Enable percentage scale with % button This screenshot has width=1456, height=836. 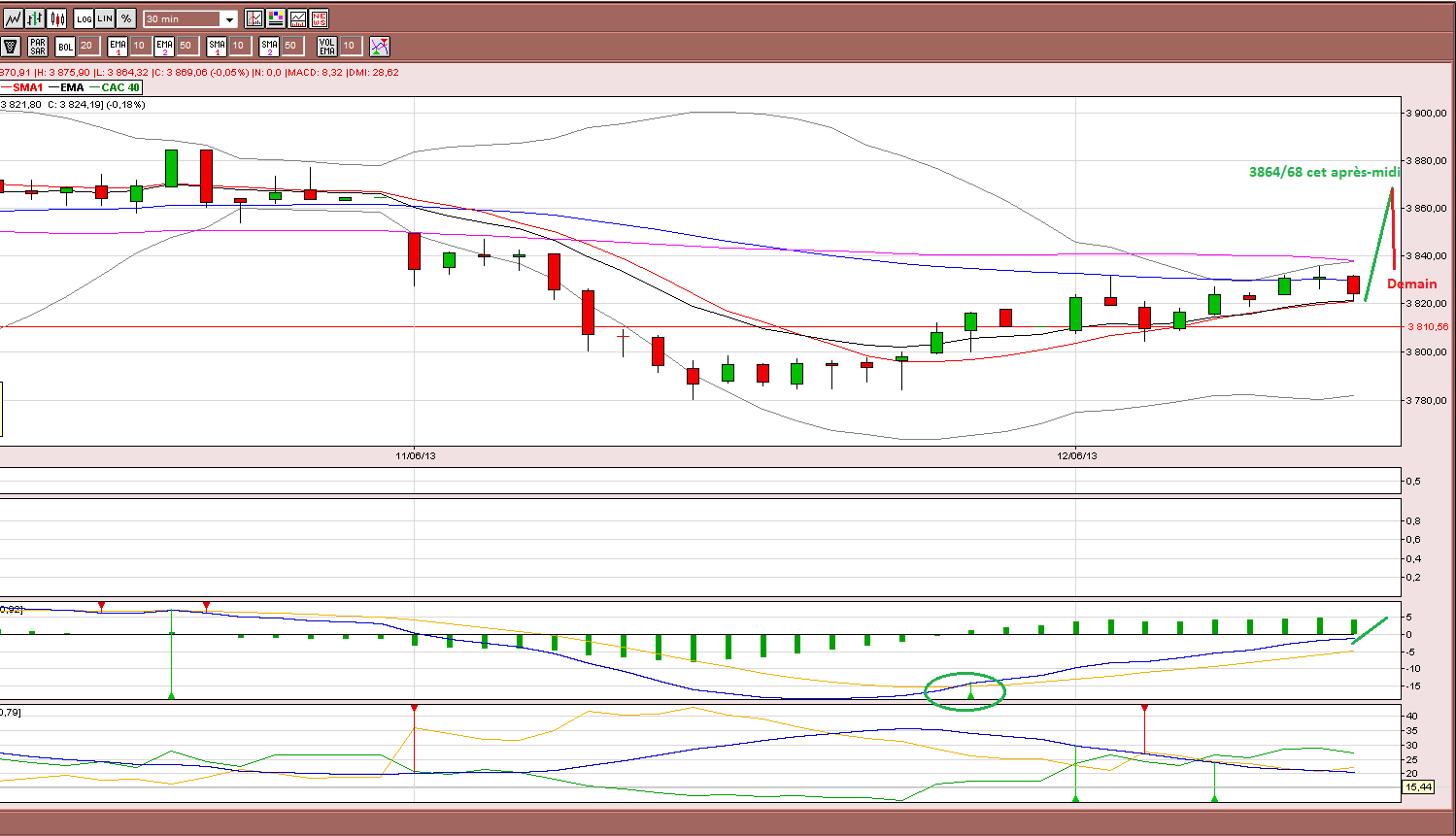coord(126,18)
